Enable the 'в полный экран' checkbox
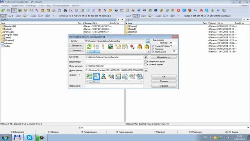250x141 pixels. pos(145,64)
